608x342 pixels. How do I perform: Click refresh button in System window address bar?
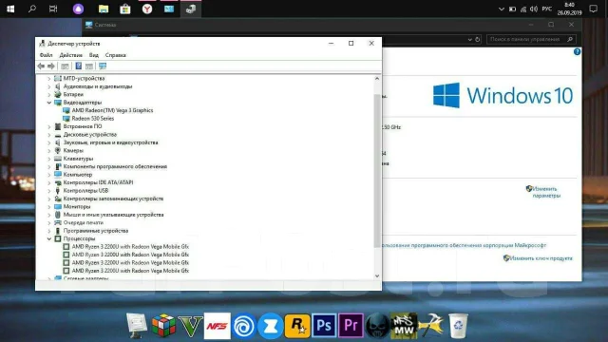pos(477,40)
